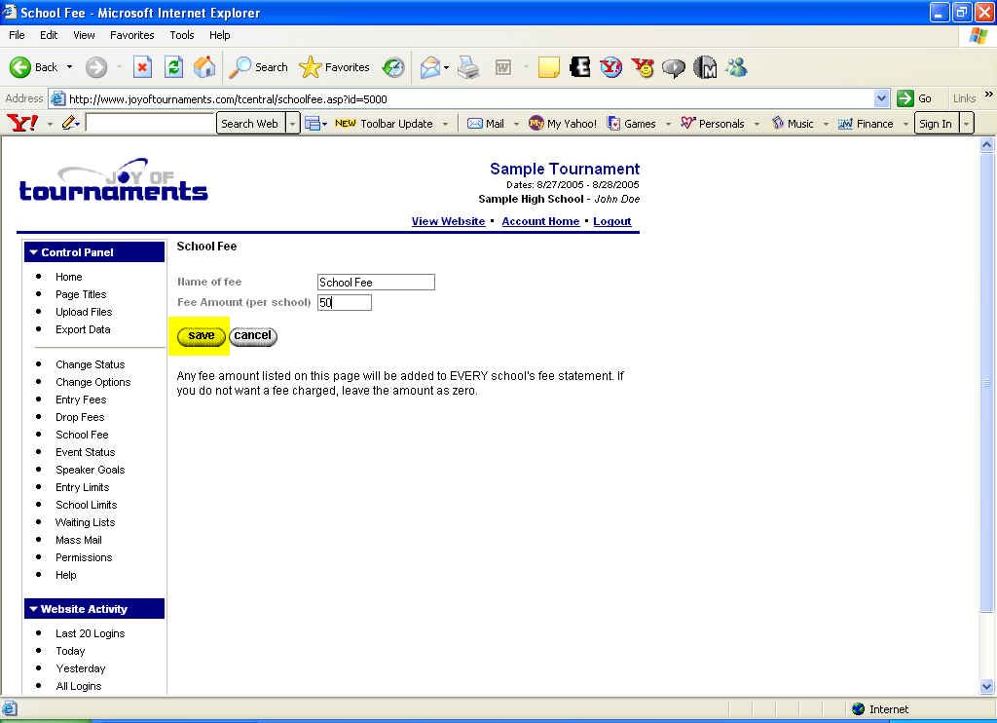997x723 pixels.
Task: Click the History icon in toolbar
Action: [393, 67]
